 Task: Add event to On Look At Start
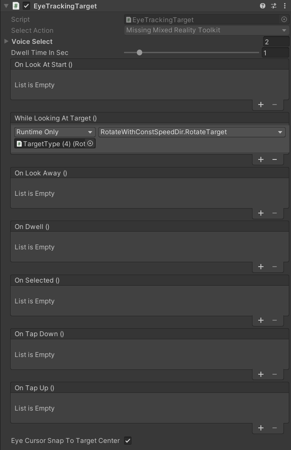click(x=261, y=105)
